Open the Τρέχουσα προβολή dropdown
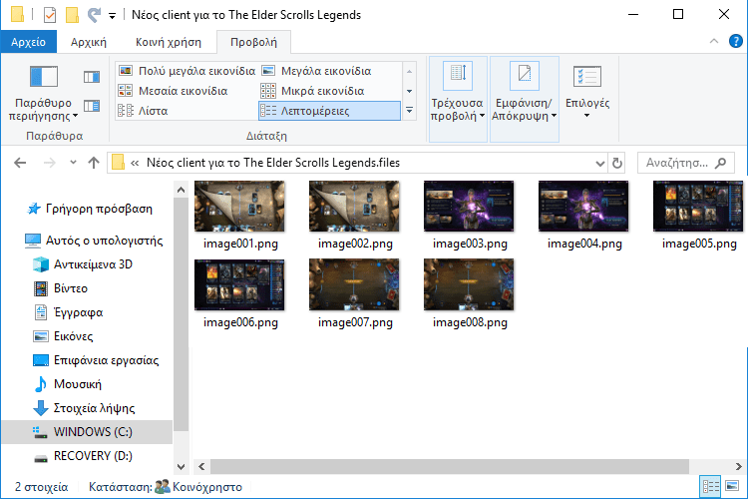Image resolution: width=748 pixels, height=499 pixels. coord(458,99)
